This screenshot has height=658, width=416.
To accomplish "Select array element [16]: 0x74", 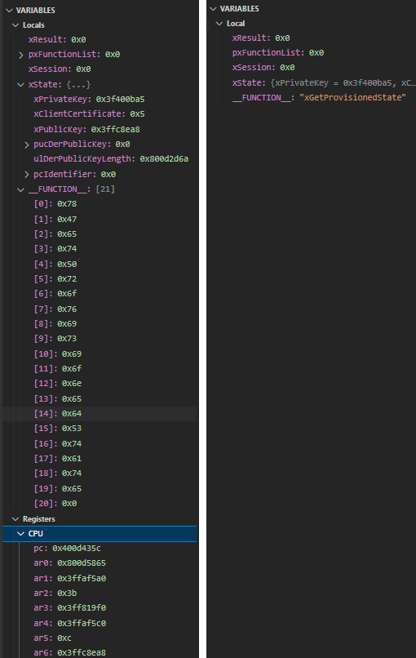I will (x=57, y=443).
